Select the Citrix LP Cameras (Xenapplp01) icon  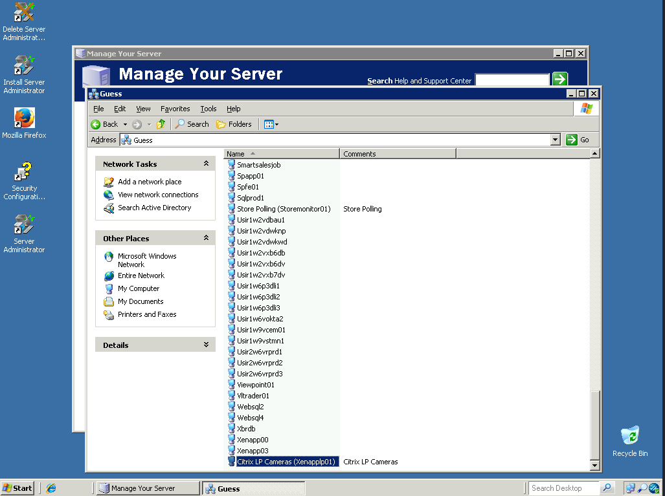[x=231, y=462]
